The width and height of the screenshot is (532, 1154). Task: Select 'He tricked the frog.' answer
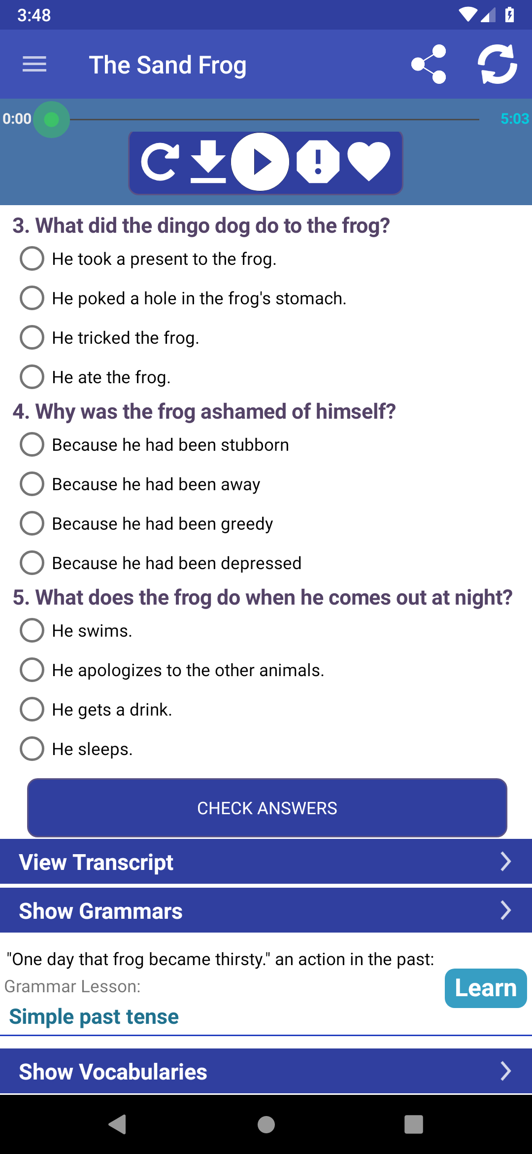tap(110, 338)
